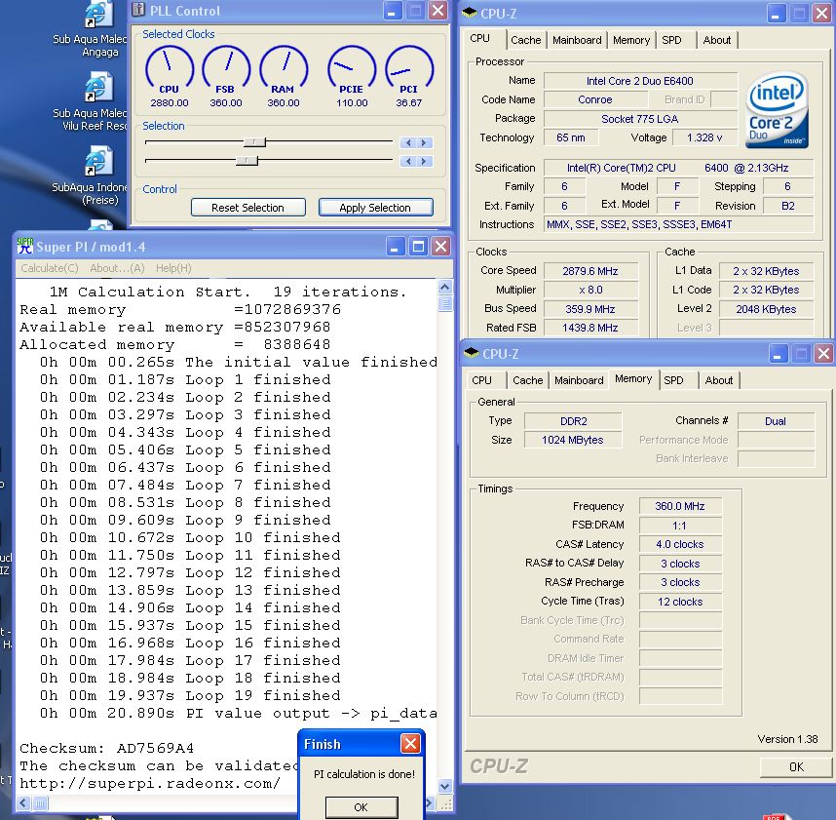Click the PCI clock gauge

coord(409,69)
